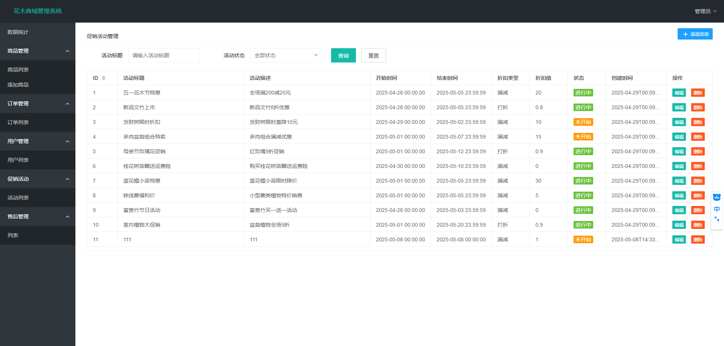Click the Baidu input method paw icon
The height and width of the screenshot is (346, 724).
click(x=717, y=197)
